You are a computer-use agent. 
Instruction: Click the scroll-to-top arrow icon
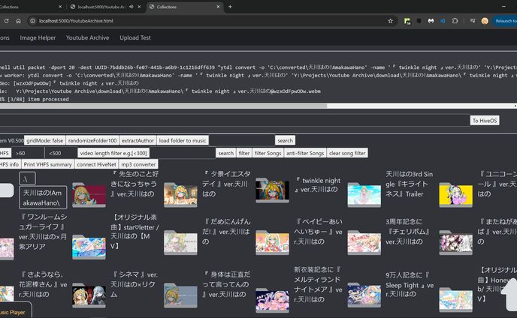509,294
